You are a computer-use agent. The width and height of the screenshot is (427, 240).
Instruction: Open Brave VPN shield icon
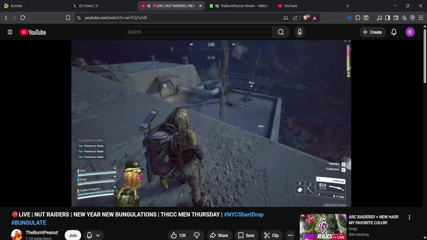[x=413, y=18]
